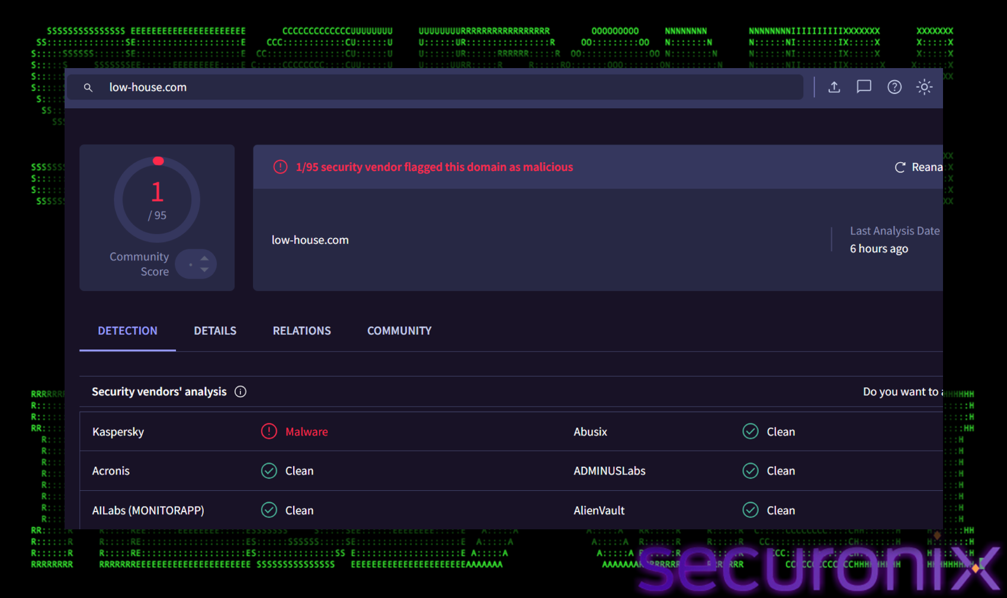The height and width of the screenshot is (598, 1007).
Task: Click the red alert icon in banner
Action: (x=280, y=167)
